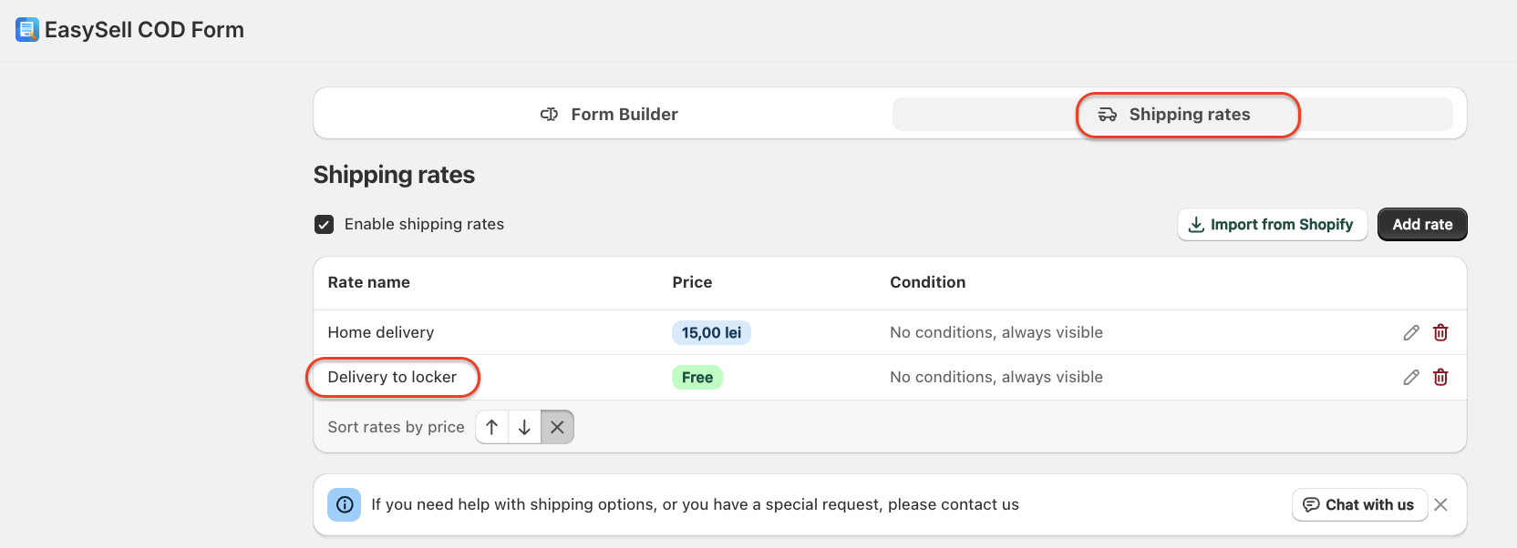
Task: Open Chat with us support
Action: point(1358,504)
